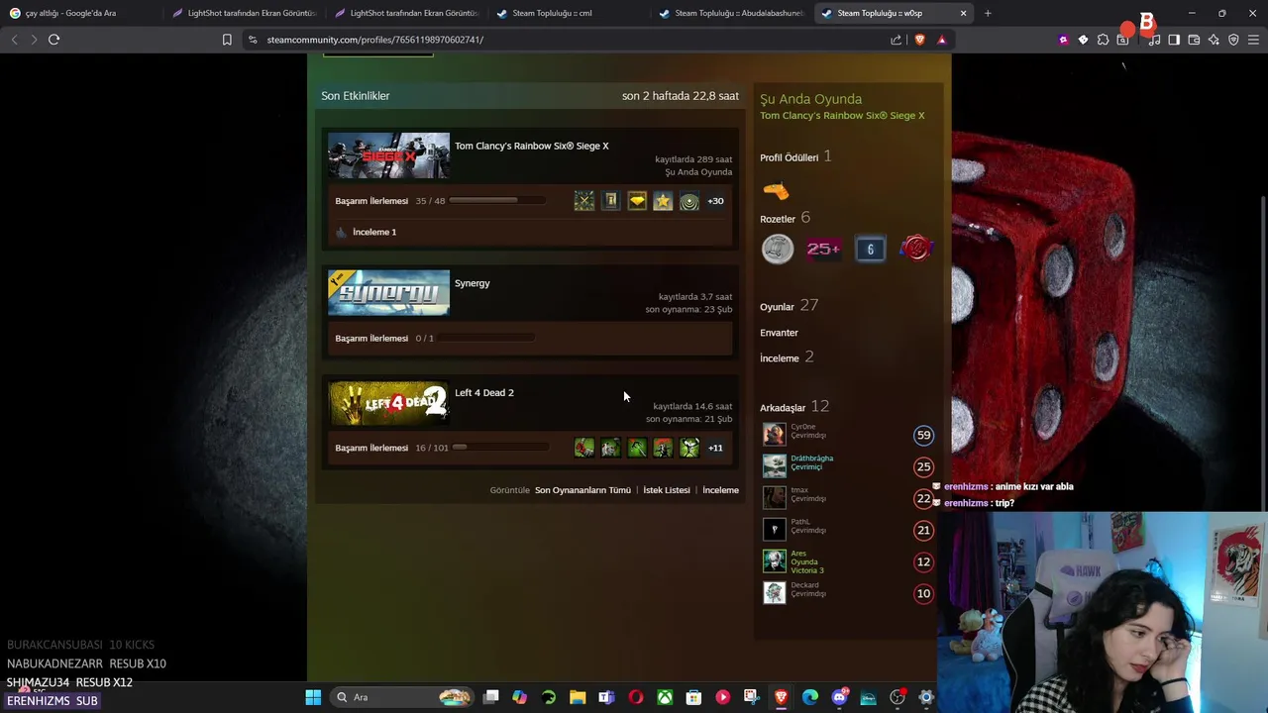1268x713 pixels.
Task: Open Brave VPN shield icon
Action: [1233, 40]
